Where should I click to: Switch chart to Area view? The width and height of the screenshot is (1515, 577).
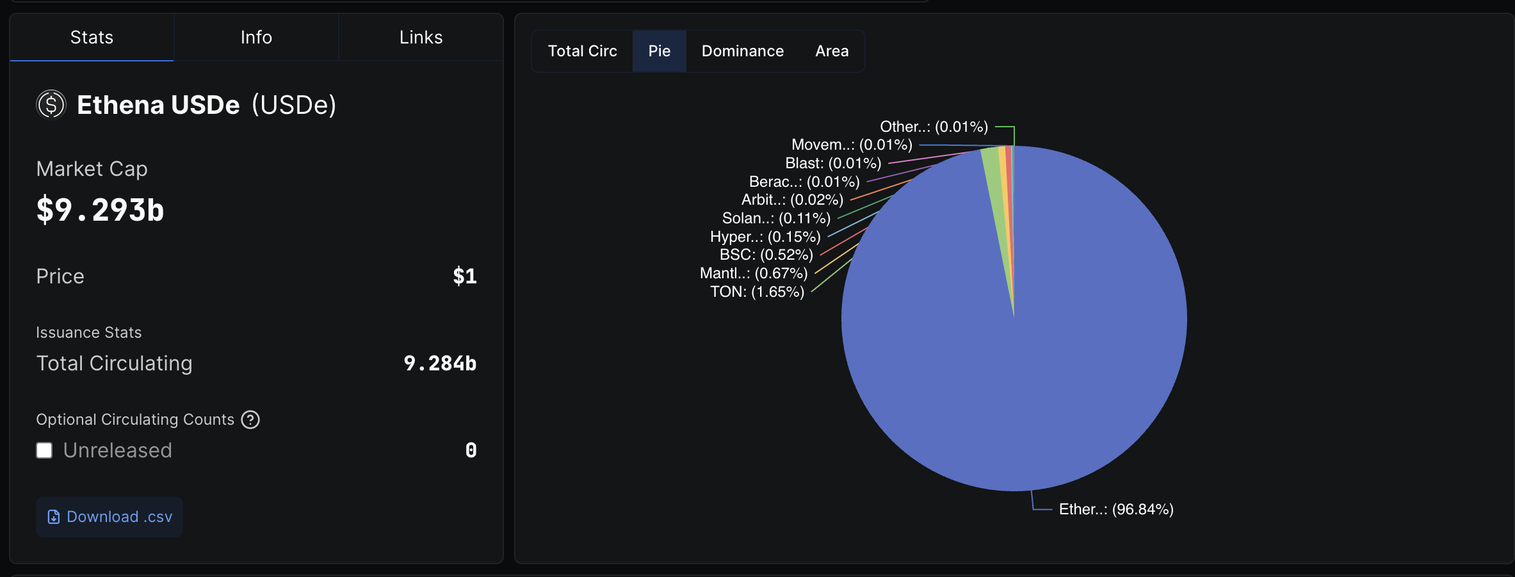tap(832, 51)
